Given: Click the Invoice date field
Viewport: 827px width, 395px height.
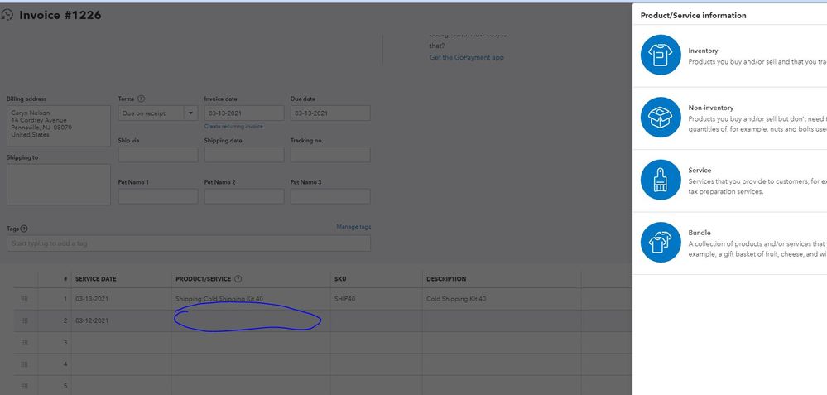Looking at the screenshot, I should coord(244,113).
